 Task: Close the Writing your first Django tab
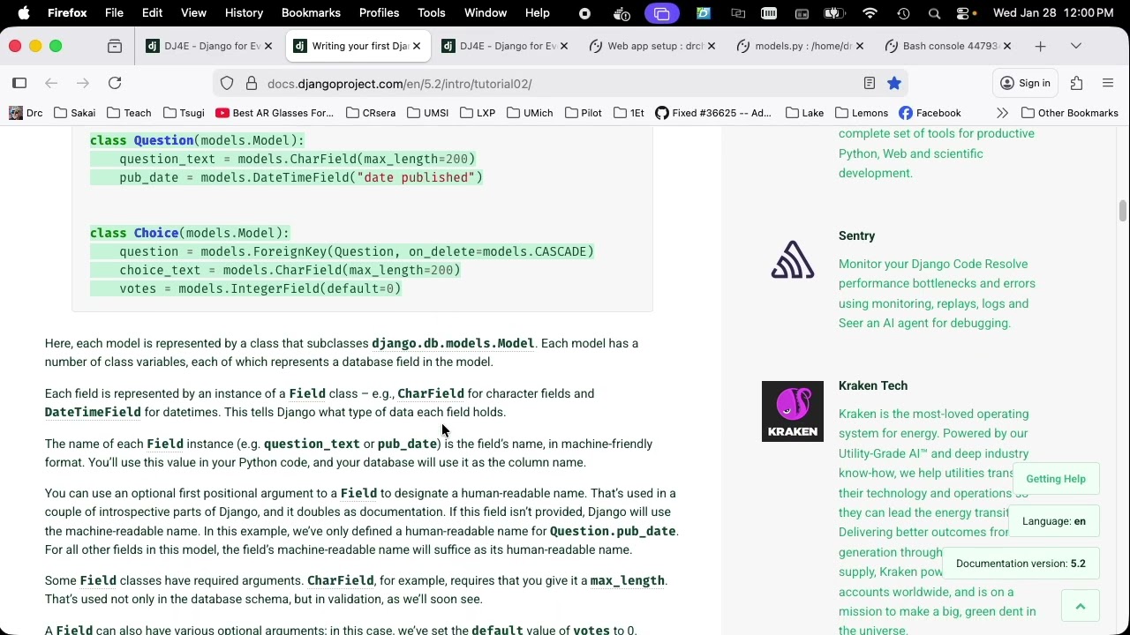[x=417, y=46]
